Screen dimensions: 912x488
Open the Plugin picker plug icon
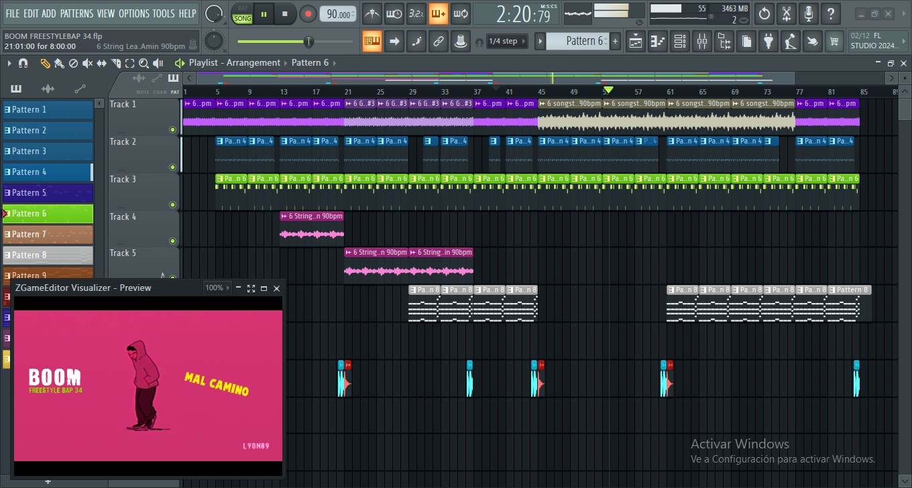pos(768,42)
